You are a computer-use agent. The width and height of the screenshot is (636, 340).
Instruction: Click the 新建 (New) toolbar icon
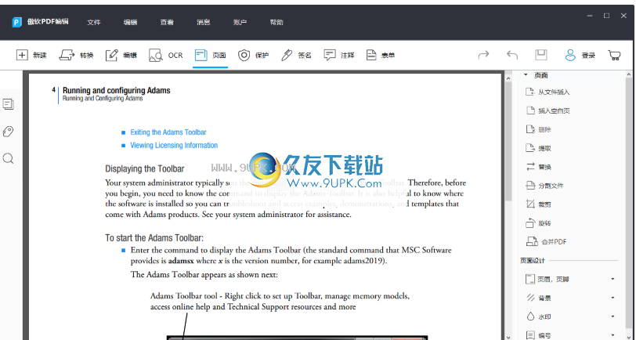[x=22, y=55]
